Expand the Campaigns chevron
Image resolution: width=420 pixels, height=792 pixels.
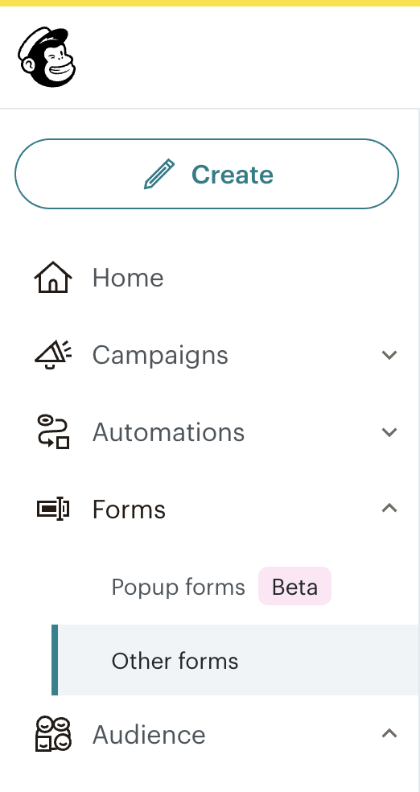389,355
